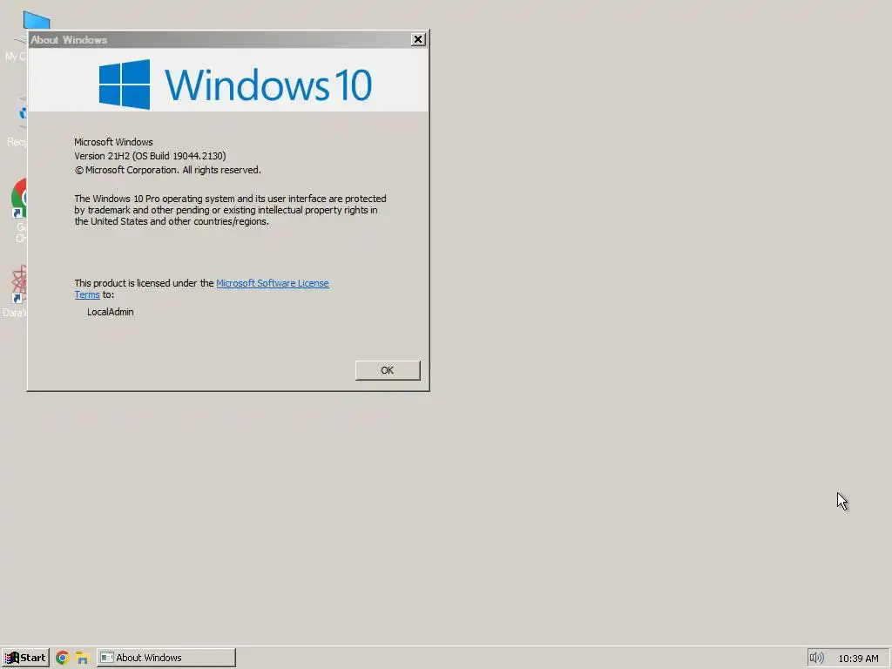This screenshot has width=892, height=669.
Task: Click OK in About Windows dialog
Action: [x=388, y=370]
